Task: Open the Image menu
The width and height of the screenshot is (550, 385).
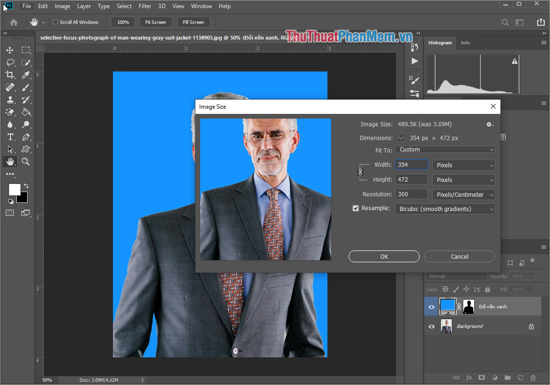Action: [x=62, y=6]
